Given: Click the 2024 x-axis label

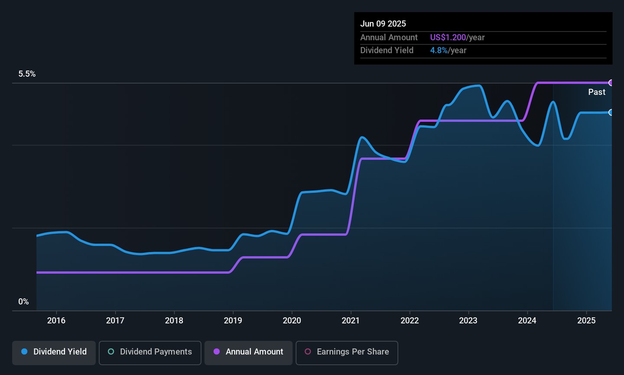Looking at the screenshot, I should (x=527, y=320).
